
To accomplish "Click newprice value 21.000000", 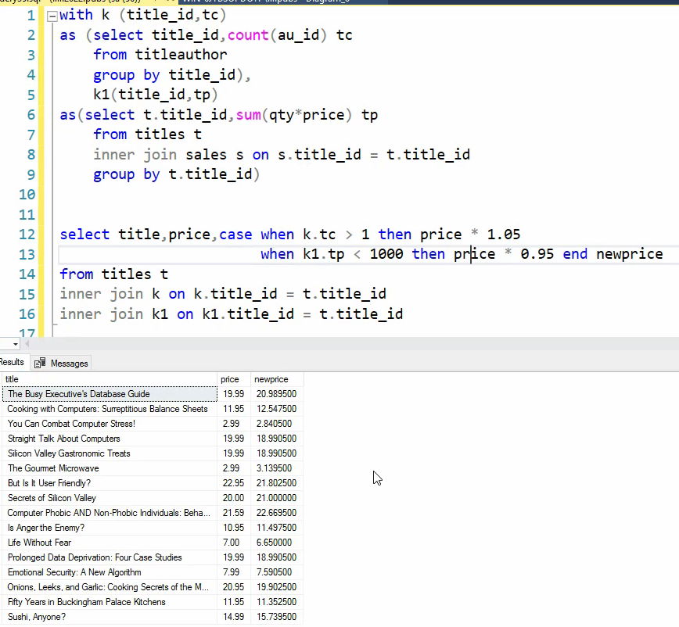I will (x=277, y=498).
